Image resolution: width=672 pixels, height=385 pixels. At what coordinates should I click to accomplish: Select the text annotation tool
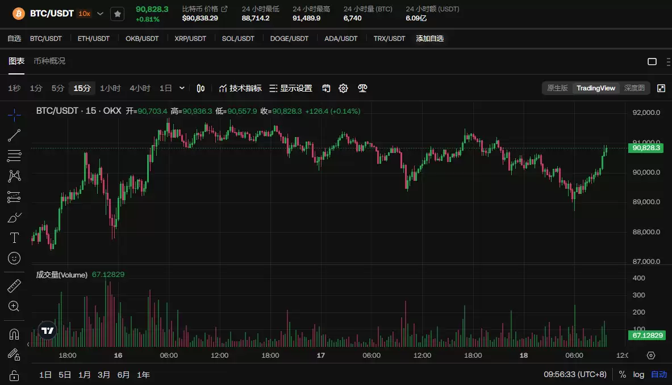click(x=14, y=237)
